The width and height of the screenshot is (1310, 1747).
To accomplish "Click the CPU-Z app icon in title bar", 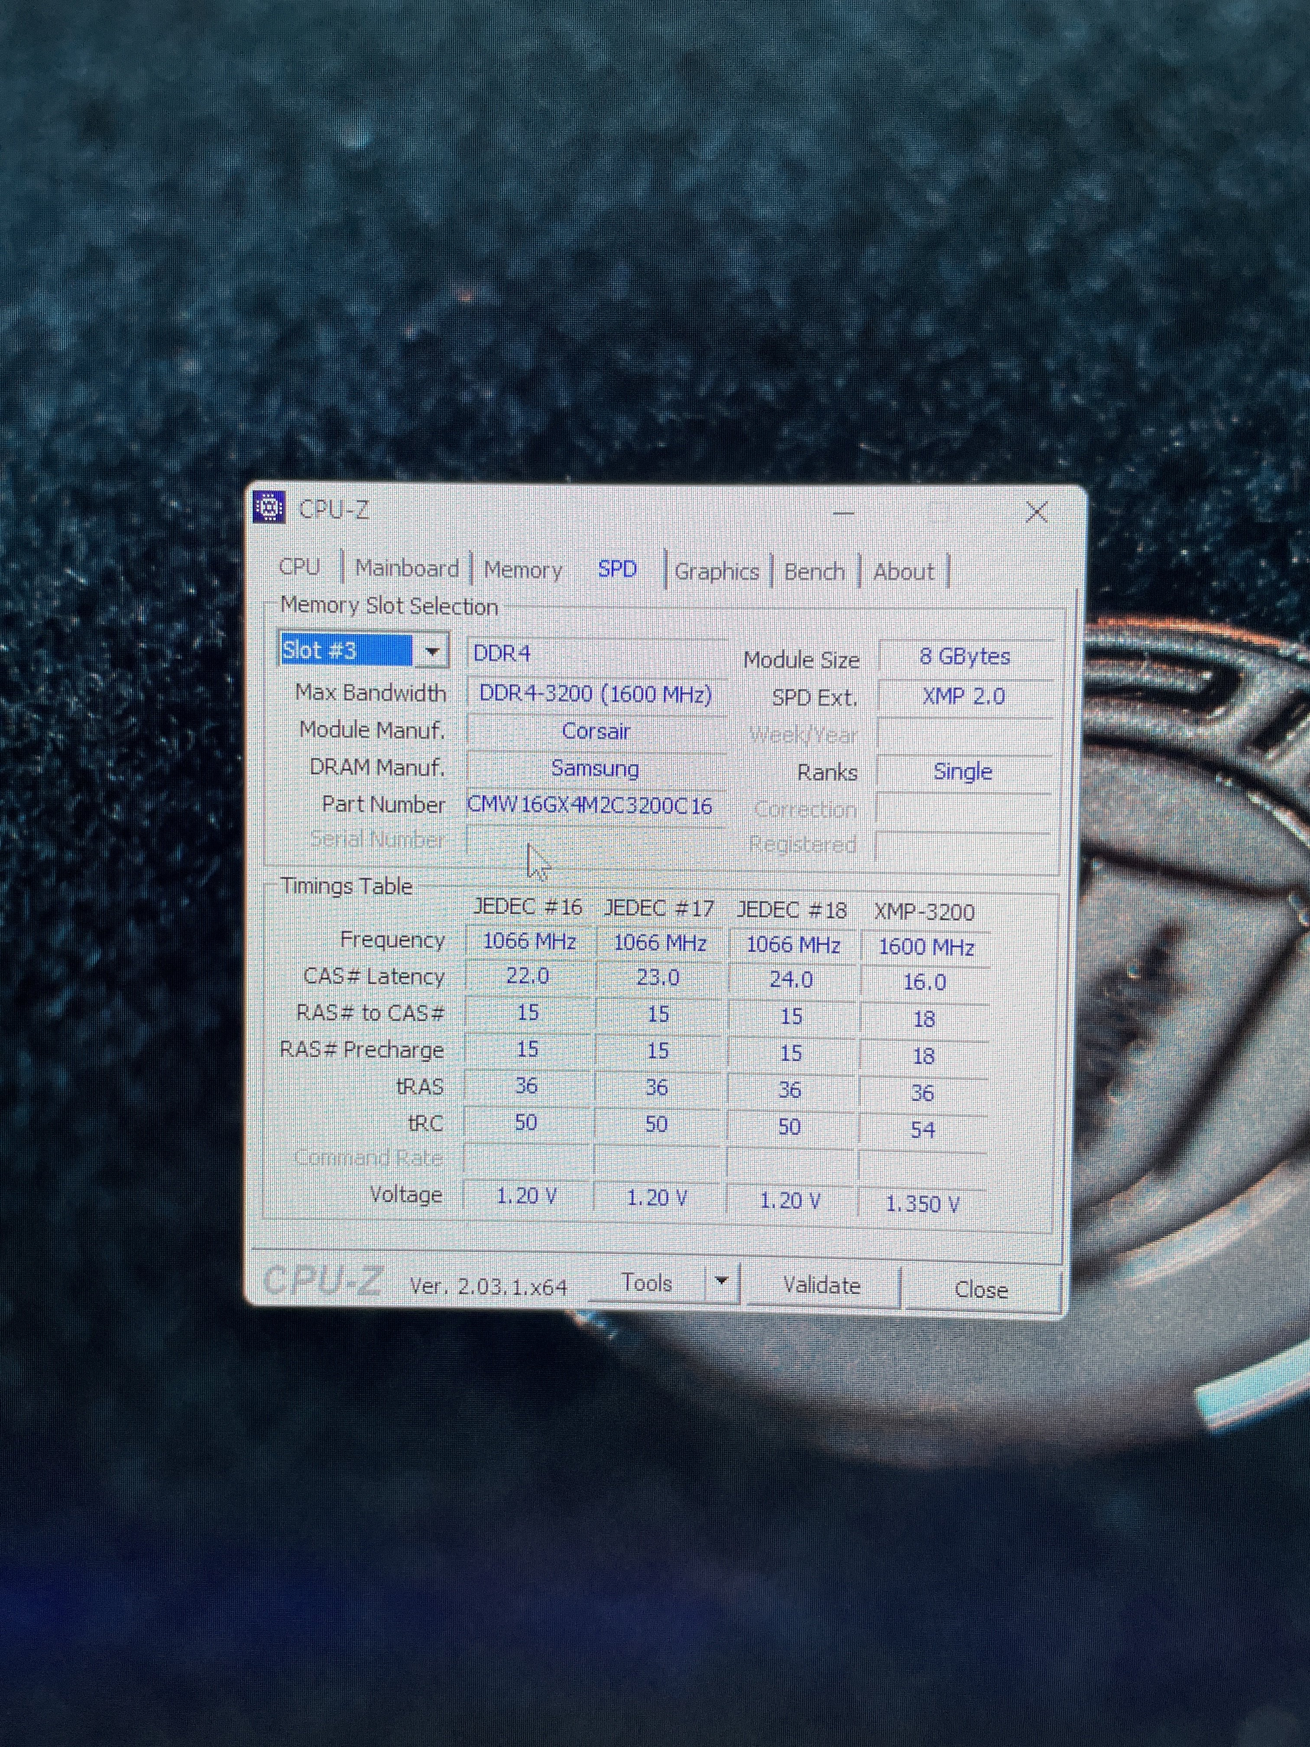I will 269,508.
